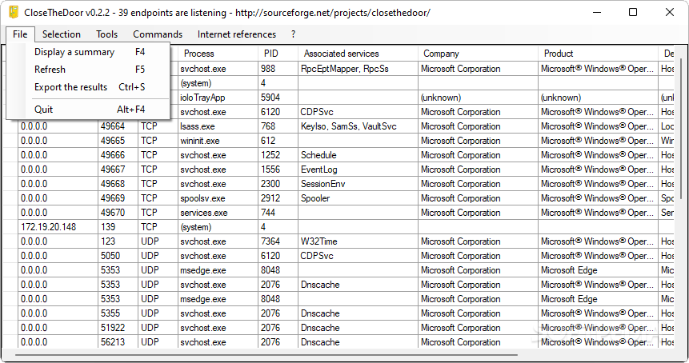The width and height of the screenshot is (689, 363).
Task: Open the Commands menu
Action: [158, 34]
